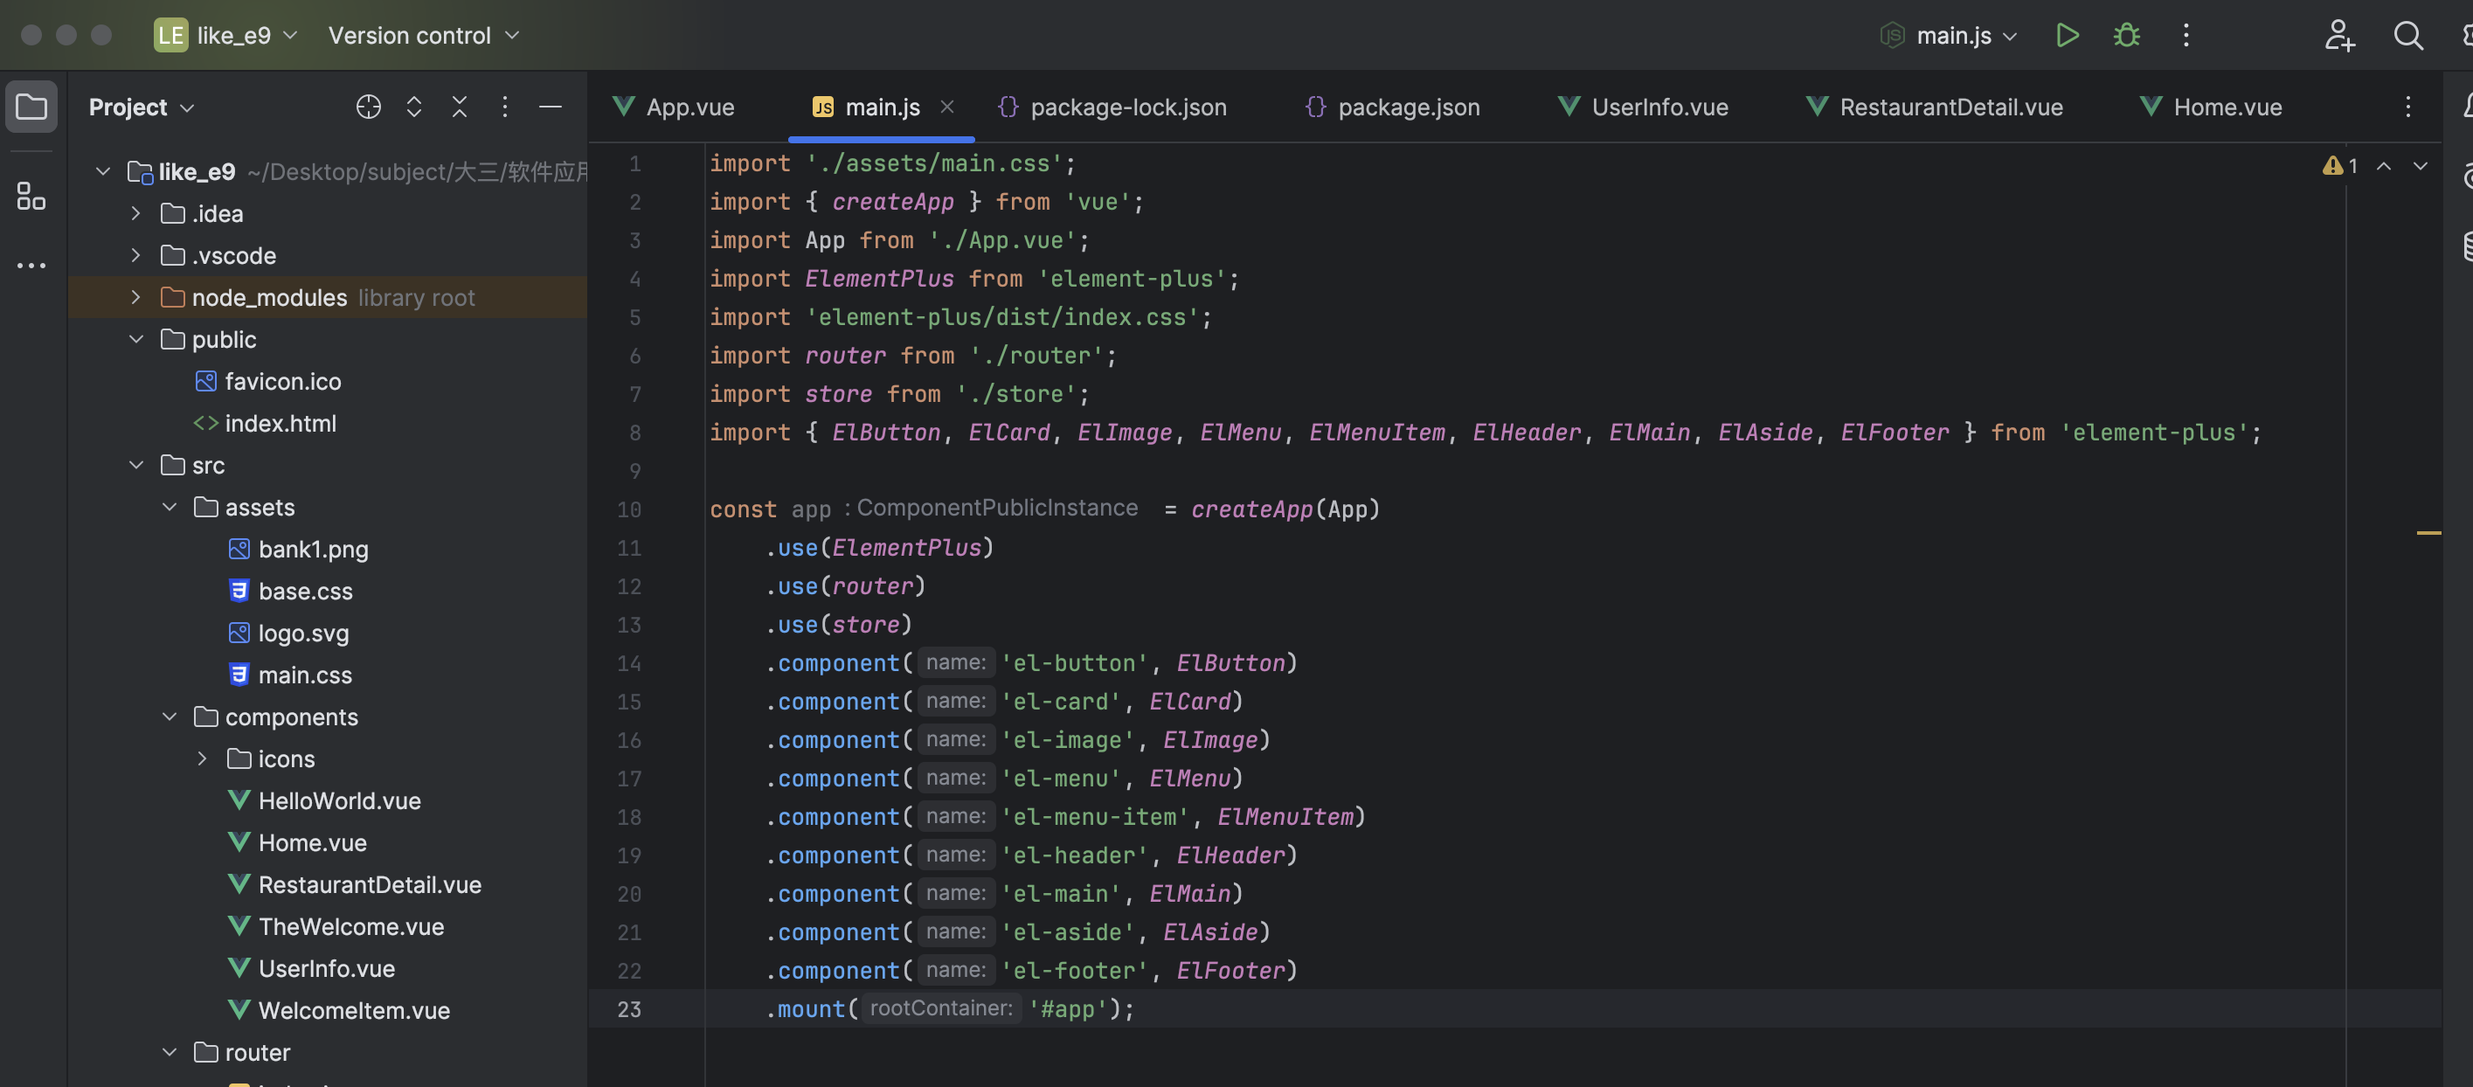The width and height of the screenshot is (2473, 1087).
Task: Open Project panel options menu
Action: (505, 107)
